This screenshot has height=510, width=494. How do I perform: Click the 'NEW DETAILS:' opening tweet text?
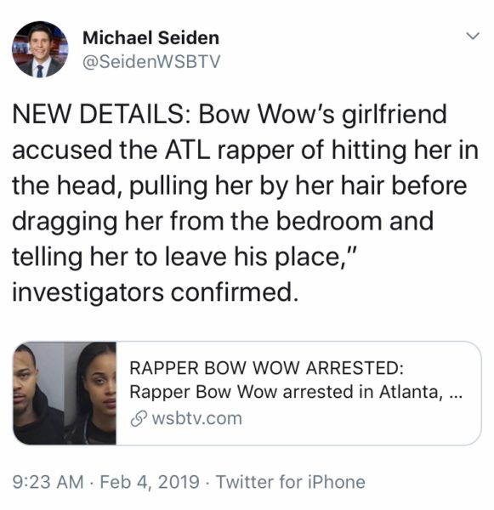[x=102, y=114]
